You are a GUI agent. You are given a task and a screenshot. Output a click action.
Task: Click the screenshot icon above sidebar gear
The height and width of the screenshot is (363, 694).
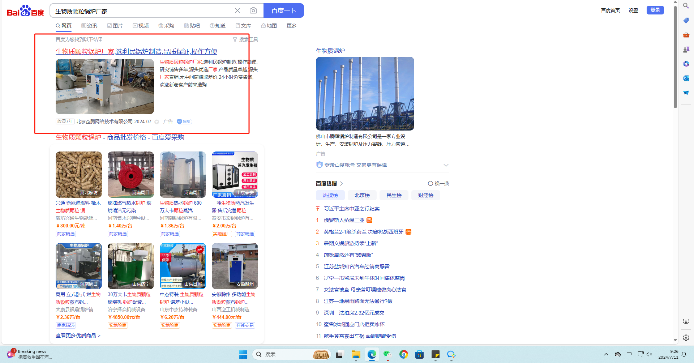686,321
